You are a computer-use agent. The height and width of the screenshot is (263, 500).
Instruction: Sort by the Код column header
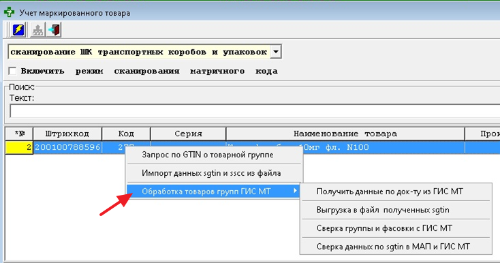[x=126, y=134]
